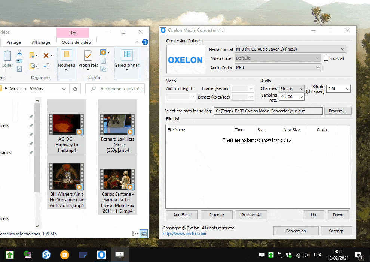Viewport: 370px width, 262px height.
Task: Click the FRA language indicator
Action: (318, 255)
